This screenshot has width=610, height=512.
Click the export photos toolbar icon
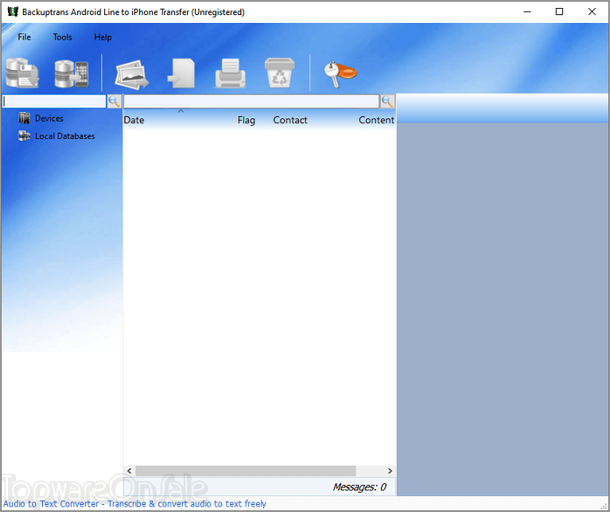click(132, 73)
